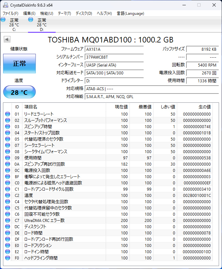Click the interface field UASP (Serial ATA)
Viewport: 222px width, 269px height.
point(114,65)
